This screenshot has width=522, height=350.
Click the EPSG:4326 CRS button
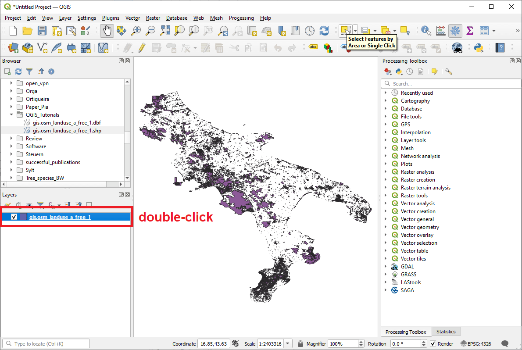click(x=476, y=344)
